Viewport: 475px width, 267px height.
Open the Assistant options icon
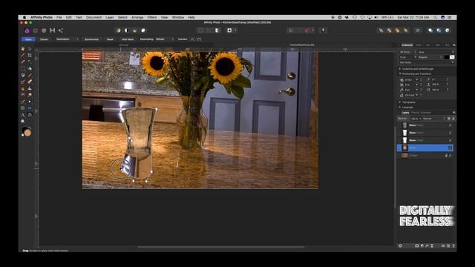pyautogui.click(x=324, y=30)
